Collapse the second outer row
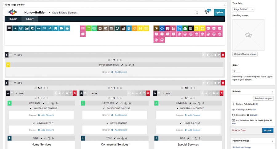The image size is (277, 149). pos(15,83)
